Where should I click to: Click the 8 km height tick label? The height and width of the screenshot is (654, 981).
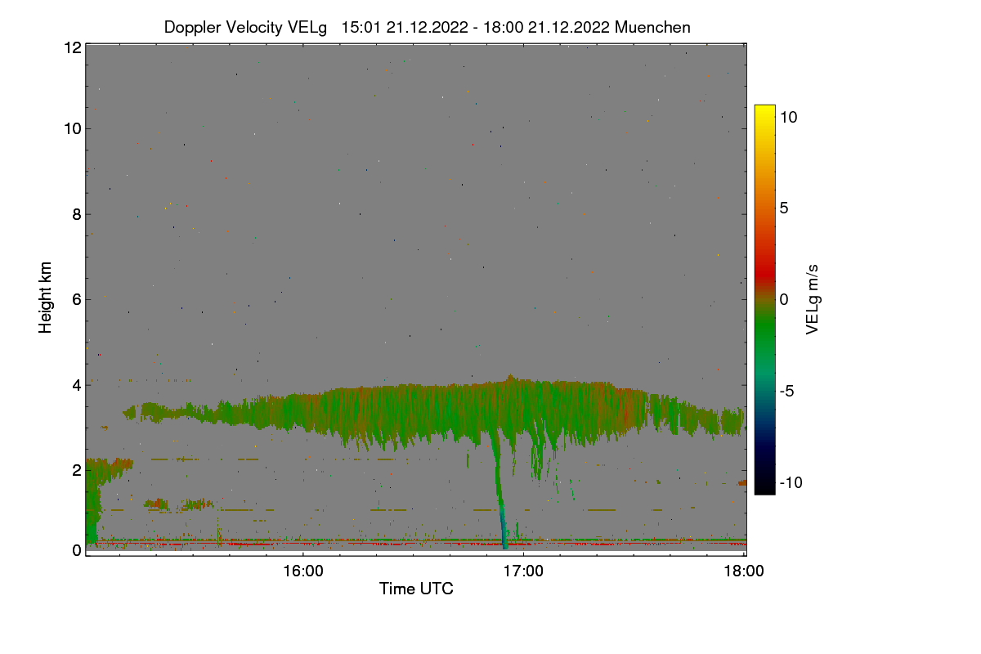[77, 214]
